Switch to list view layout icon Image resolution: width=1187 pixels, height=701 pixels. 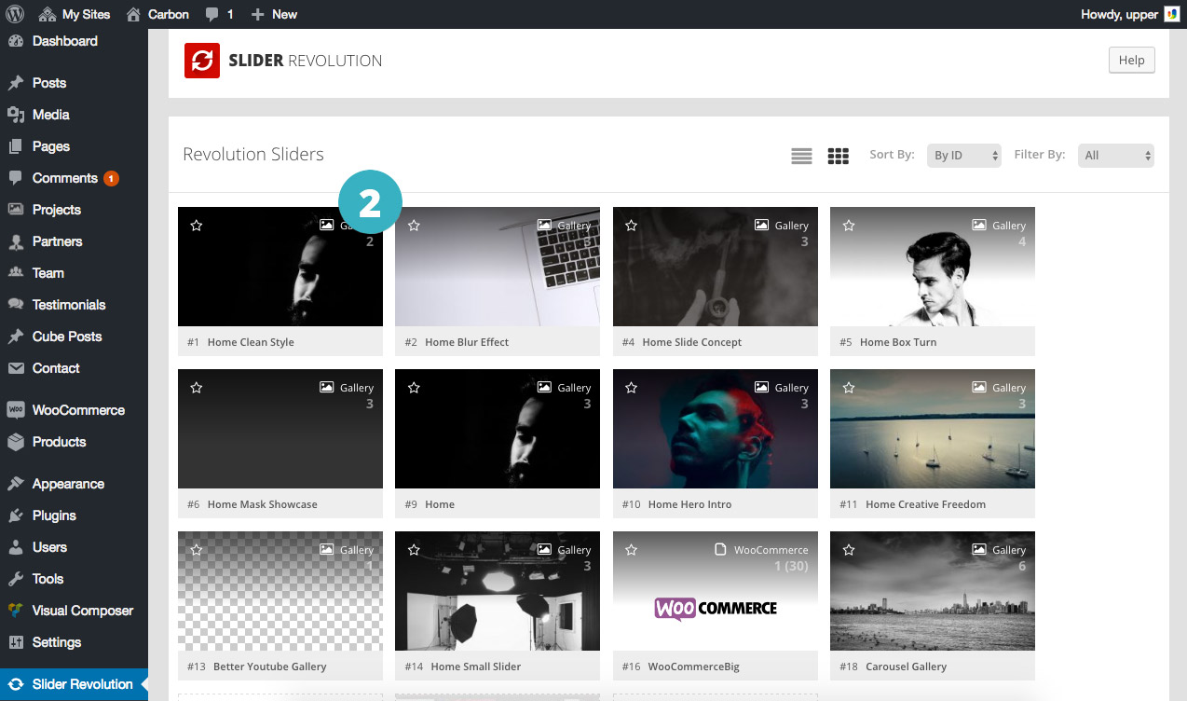(801, 156)
